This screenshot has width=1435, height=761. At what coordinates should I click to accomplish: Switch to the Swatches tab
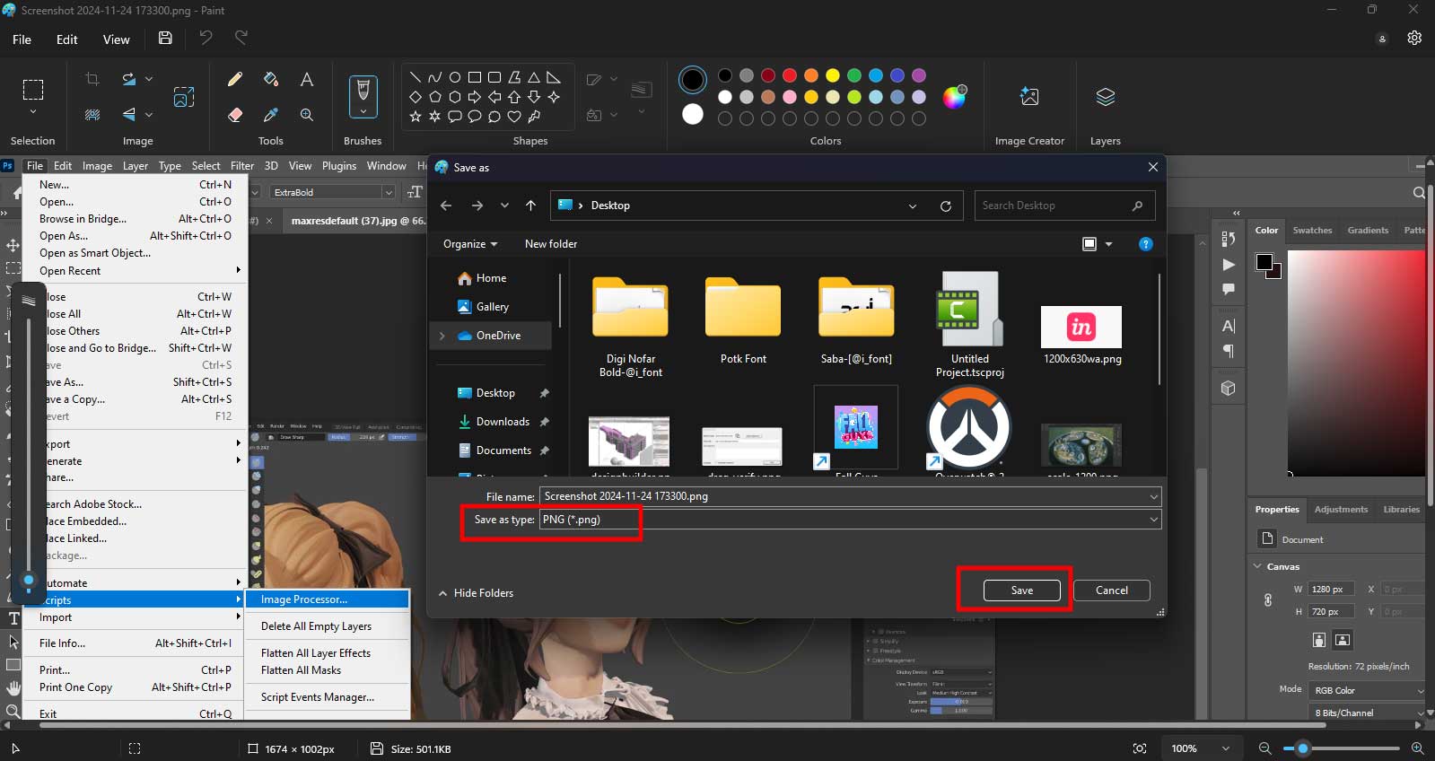(x=1312, y=231)
